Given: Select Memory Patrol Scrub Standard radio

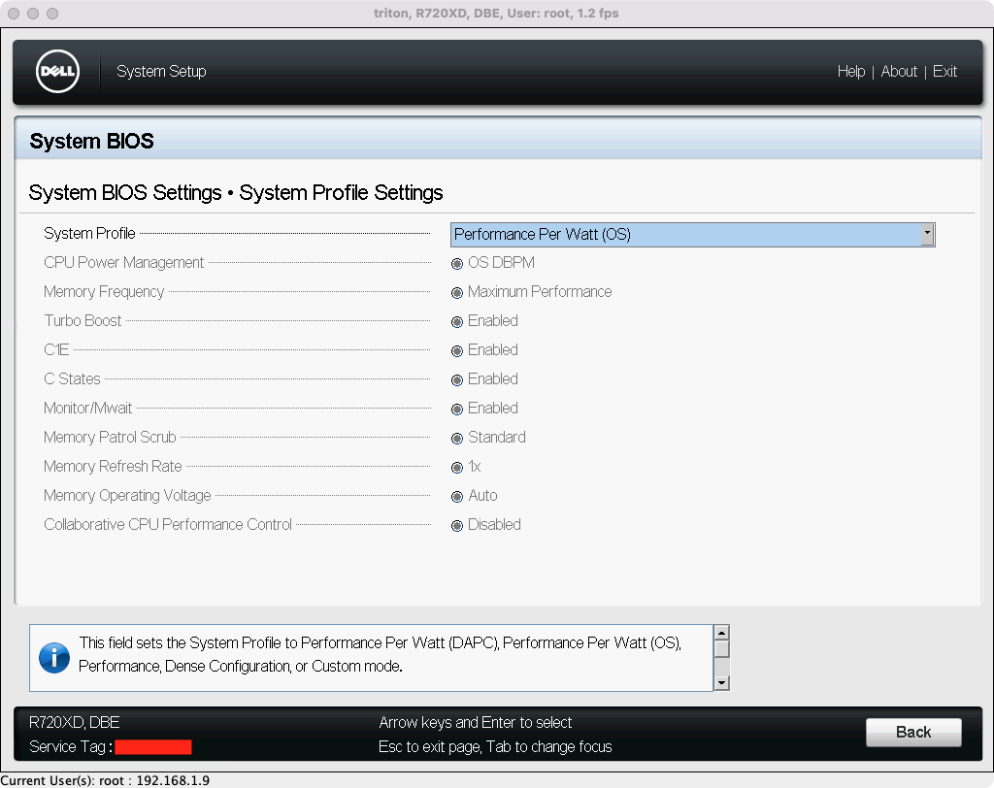Looking at the screenshot, I should click(457, 438).
